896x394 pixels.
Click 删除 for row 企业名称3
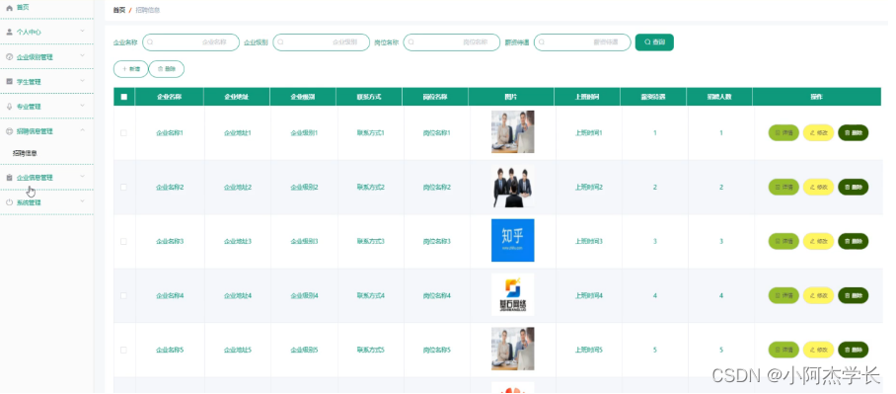[x=854, y=241]
